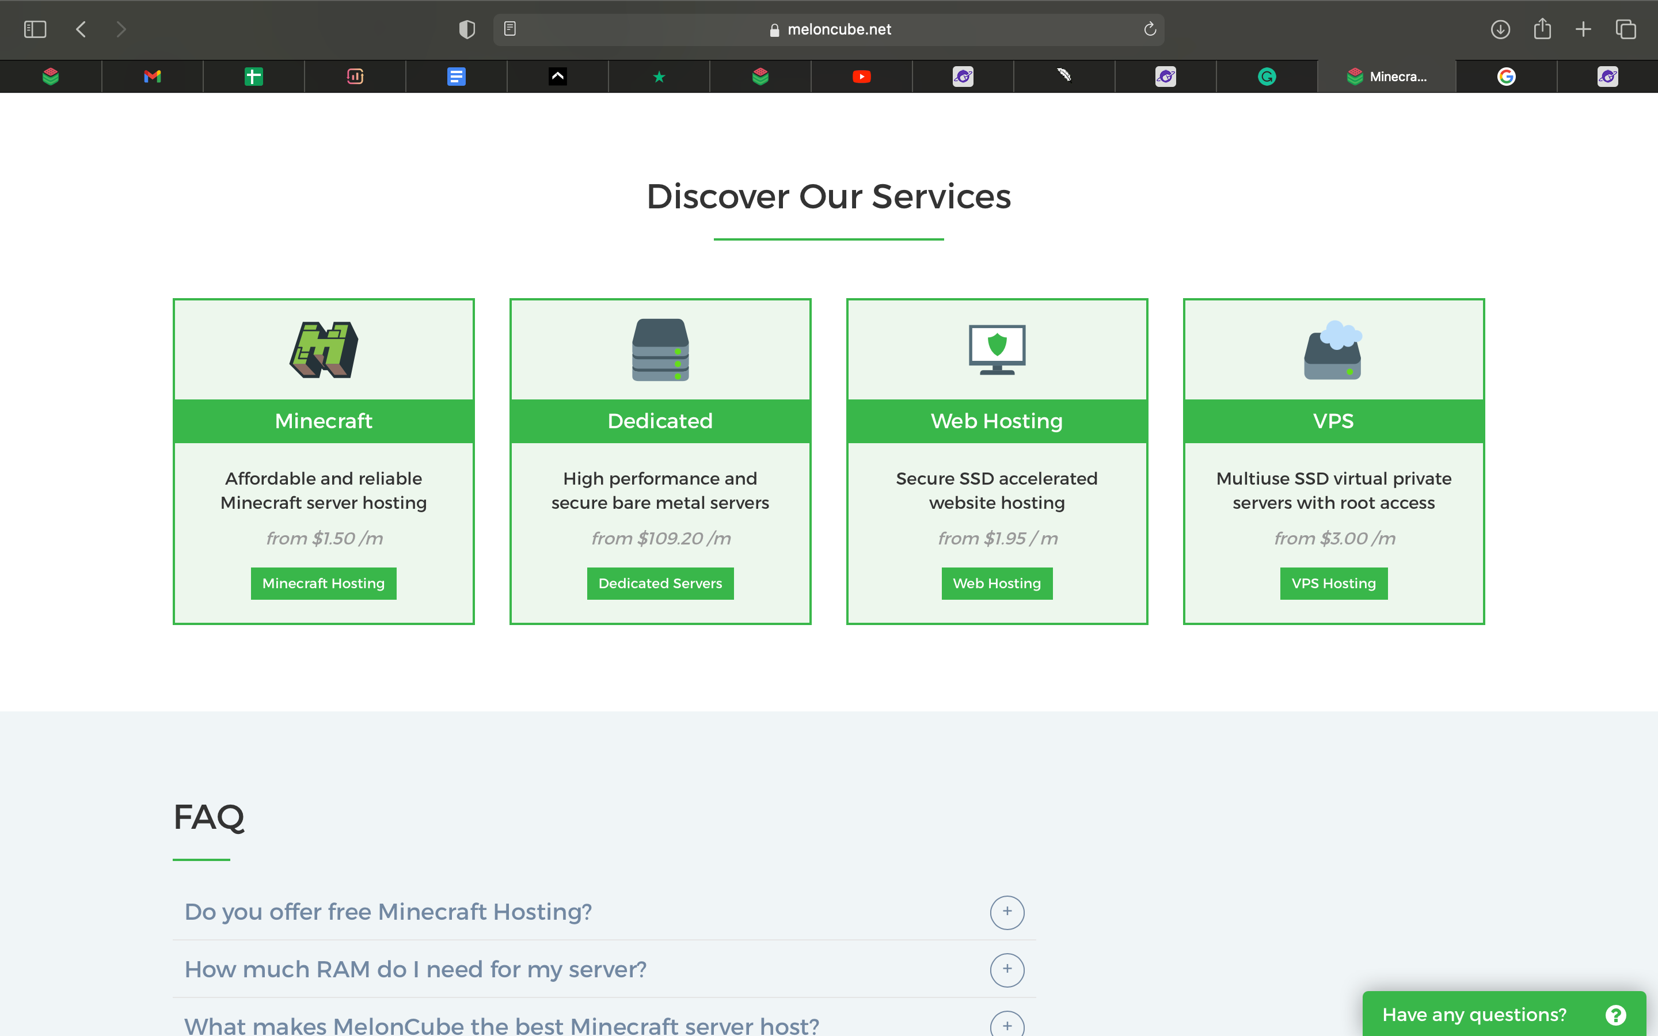Open the Minecraft Hosting button

pyautogui.click(x=324, y=583)
